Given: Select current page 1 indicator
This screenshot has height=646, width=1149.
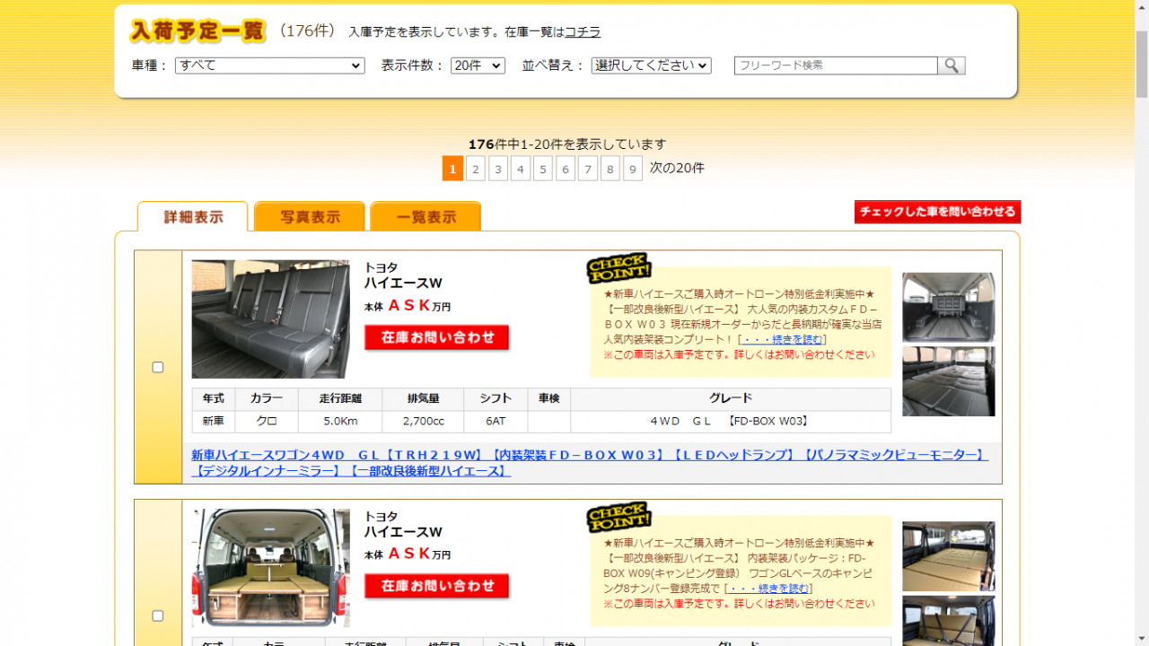Looking at the screenshot, I should click(453, 169).
